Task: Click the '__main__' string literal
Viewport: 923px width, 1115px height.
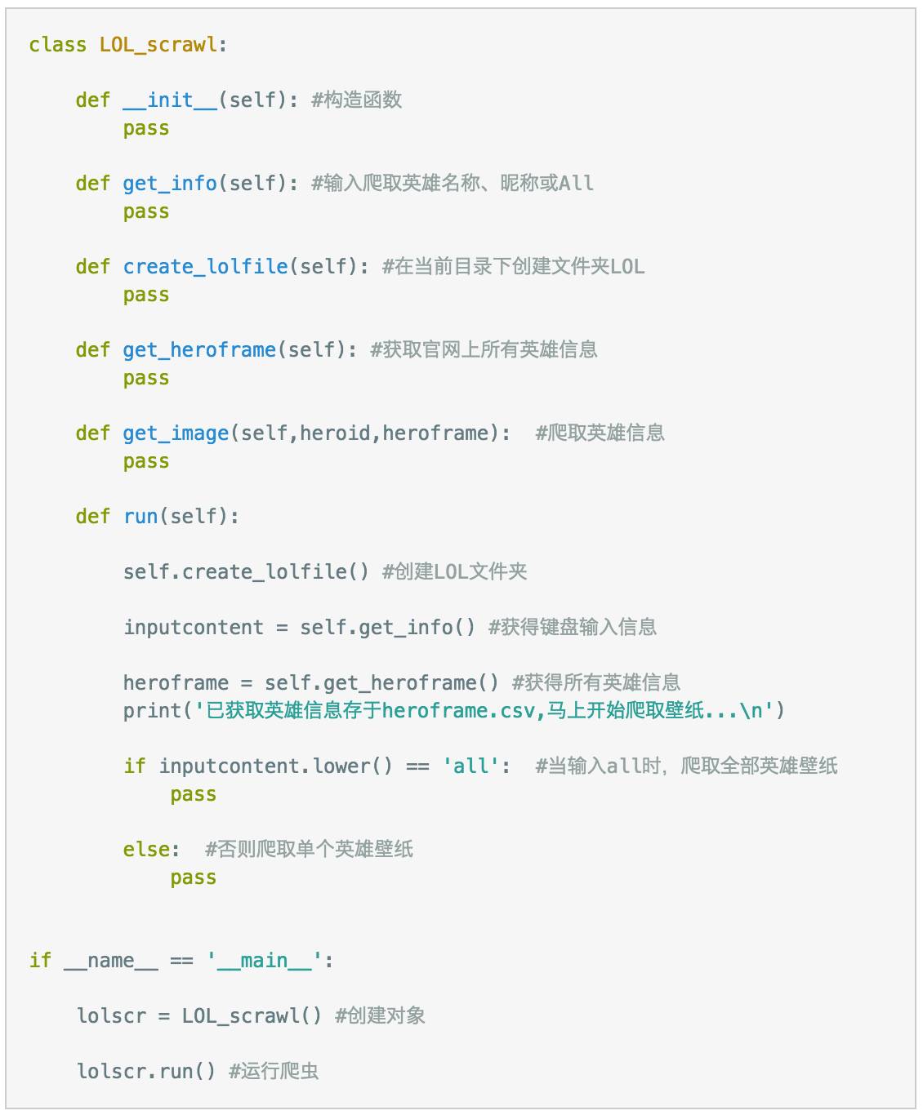Action: pos(264,961)
